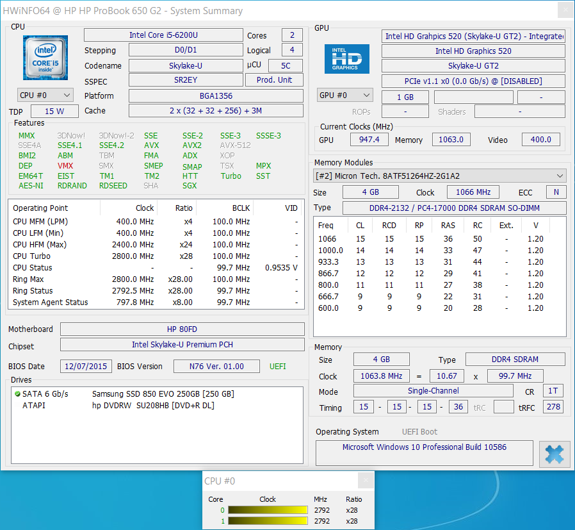Click the Single-Channel mode field
Viewport: 575px width, 530px height.
[433, 391]
